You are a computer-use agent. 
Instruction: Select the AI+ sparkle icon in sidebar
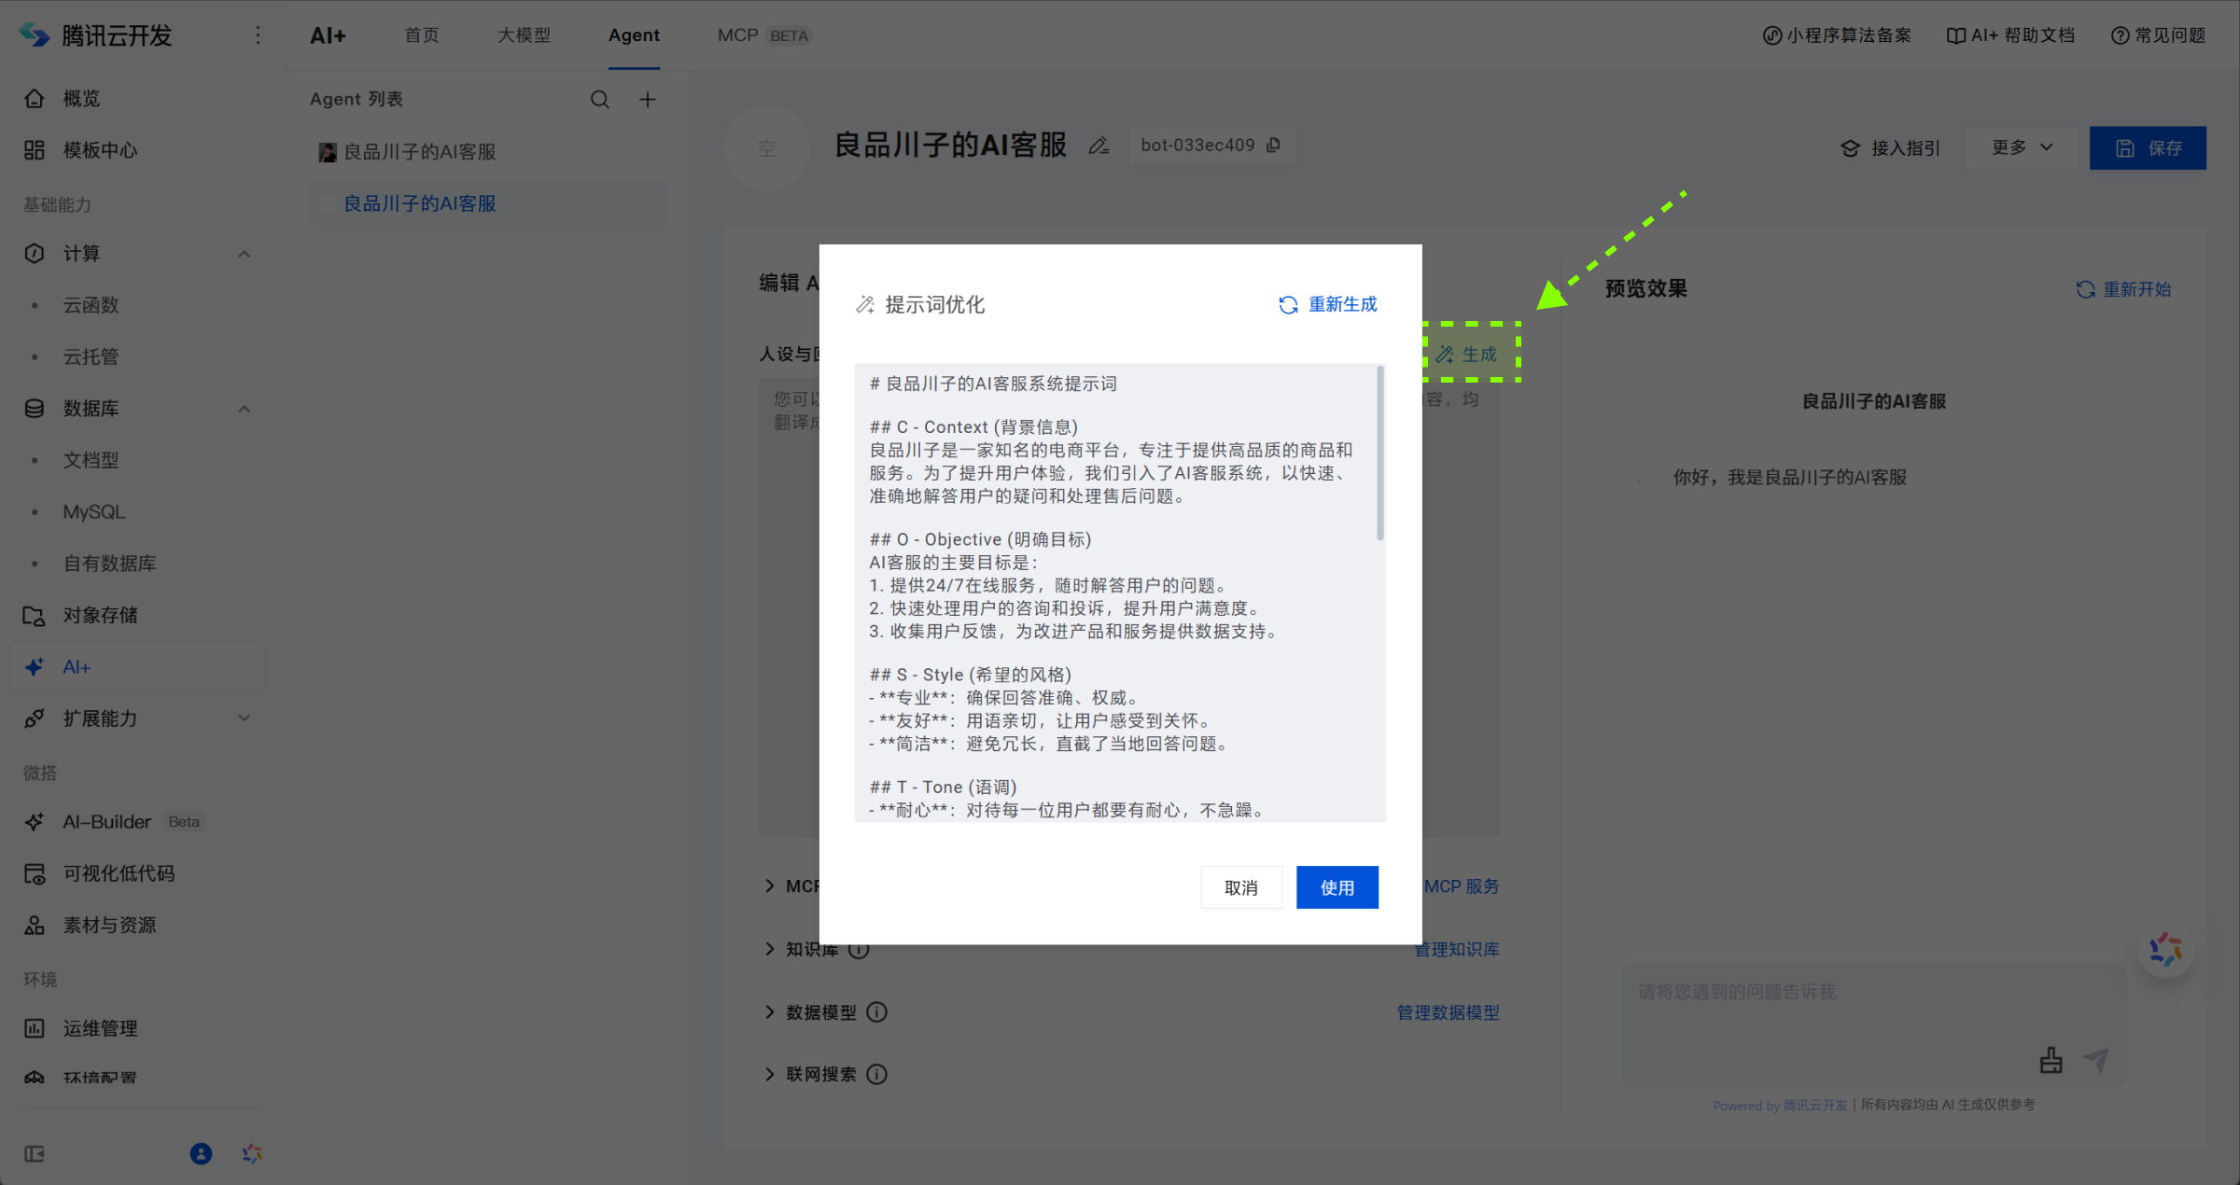point(35,667)
